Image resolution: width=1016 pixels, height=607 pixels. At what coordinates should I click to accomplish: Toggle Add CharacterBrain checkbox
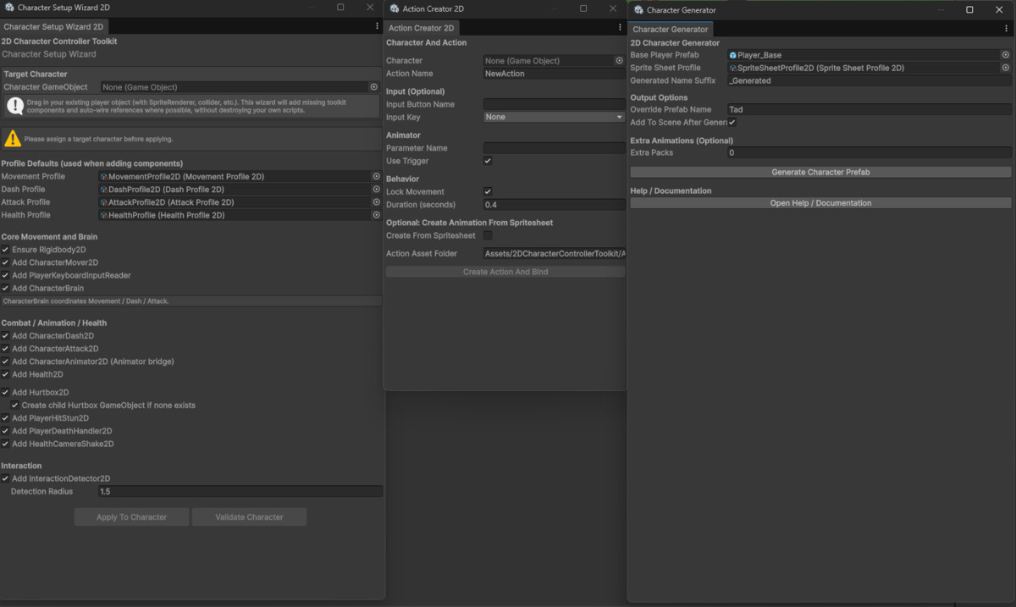(x=5, y=288)
